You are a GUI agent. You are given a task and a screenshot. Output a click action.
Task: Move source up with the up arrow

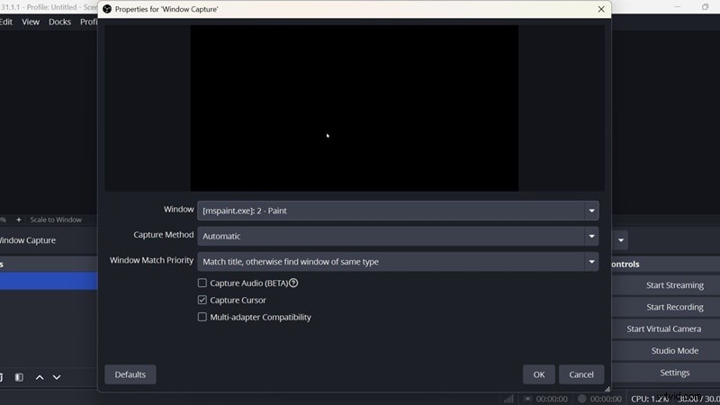pyautogui.click(x=40, y=377)
